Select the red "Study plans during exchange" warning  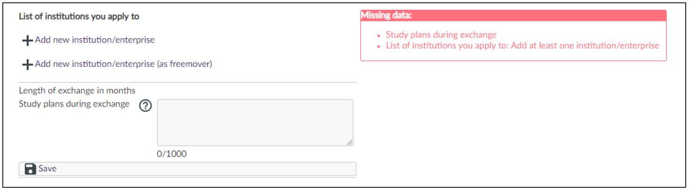pyautogui.click(x=441, y=35)
